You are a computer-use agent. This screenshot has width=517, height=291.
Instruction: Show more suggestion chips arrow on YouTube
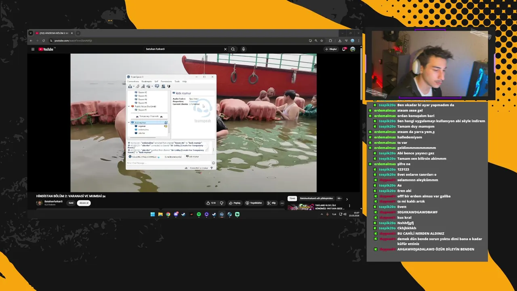347,199
